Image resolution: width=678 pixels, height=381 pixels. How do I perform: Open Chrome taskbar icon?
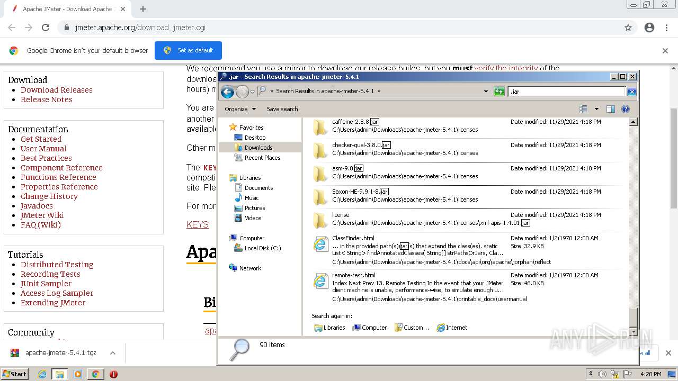(x=95, y=374)
